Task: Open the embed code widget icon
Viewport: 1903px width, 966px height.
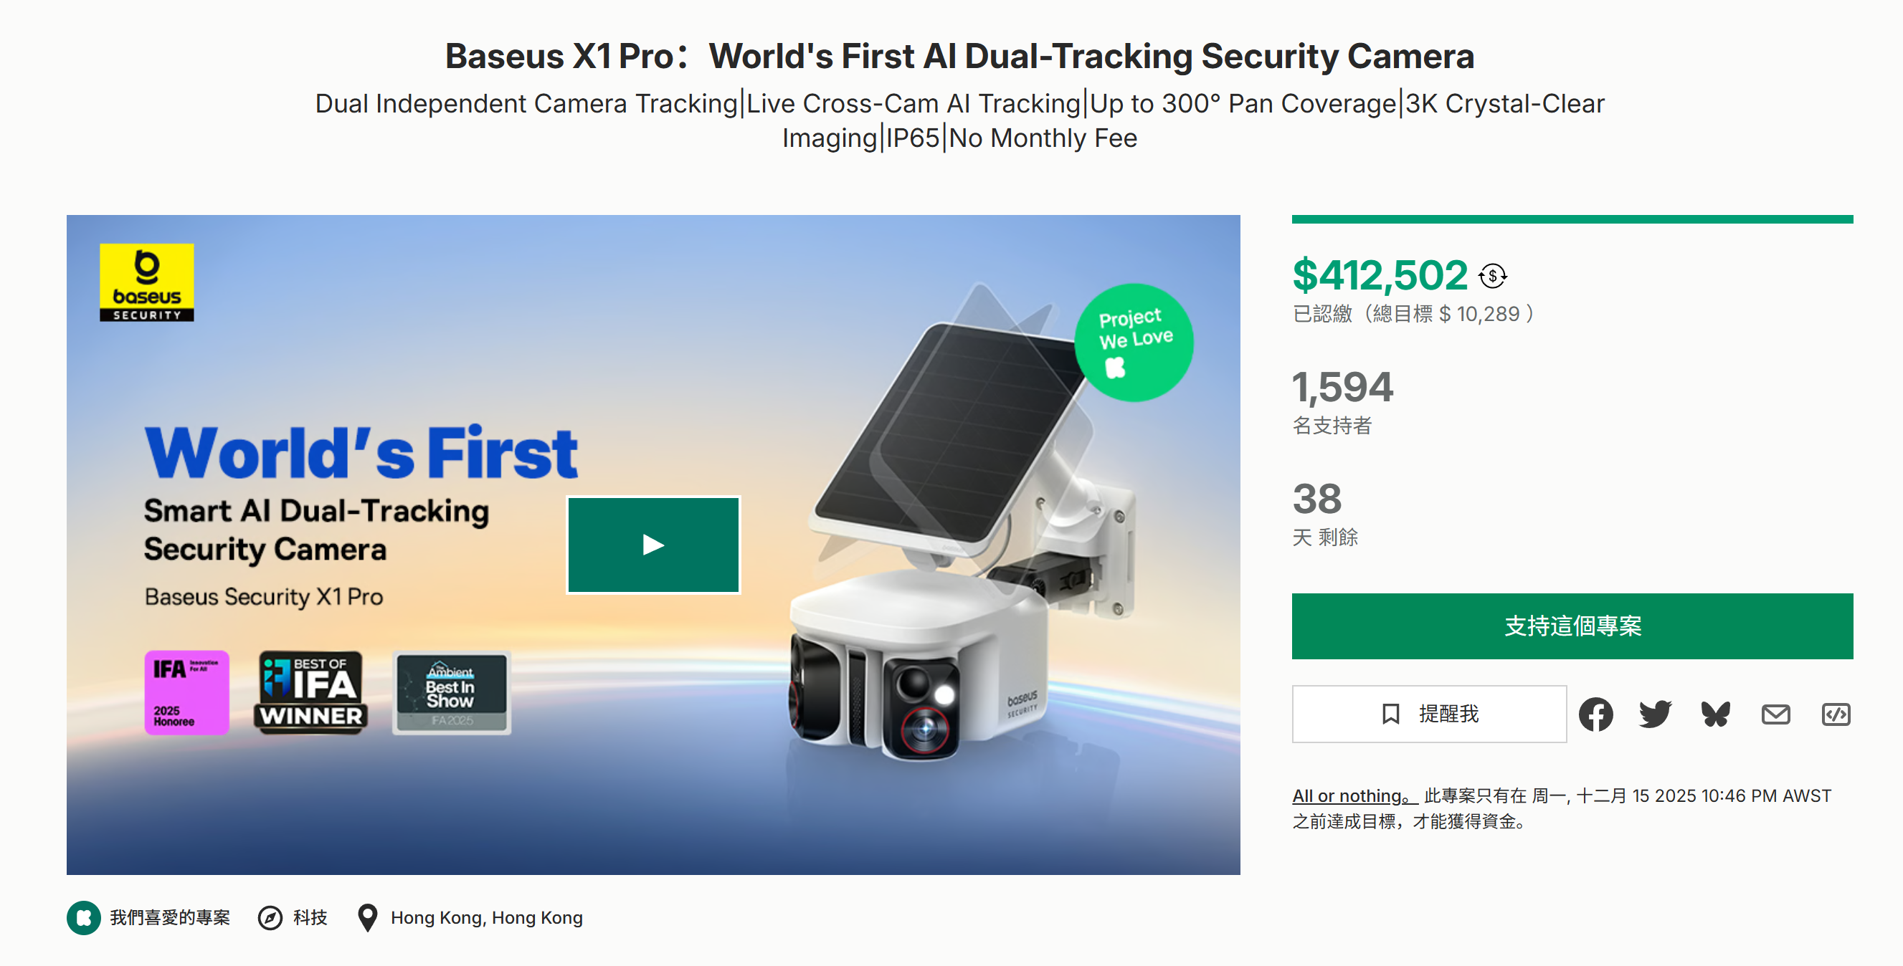Action: point(1836,714)
